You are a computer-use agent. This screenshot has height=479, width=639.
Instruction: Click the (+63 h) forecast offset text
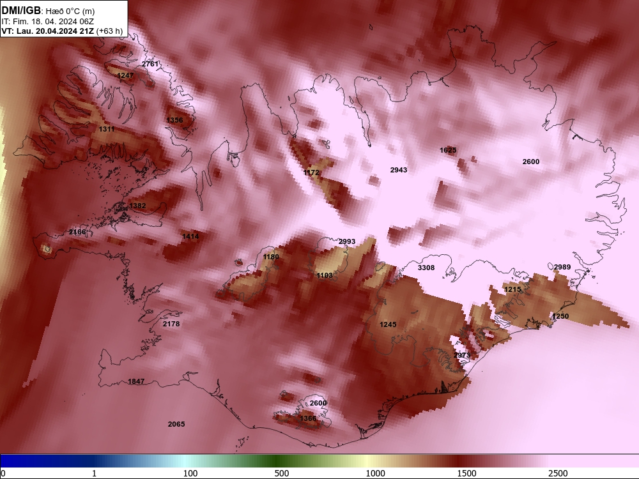tap(109, 31)
